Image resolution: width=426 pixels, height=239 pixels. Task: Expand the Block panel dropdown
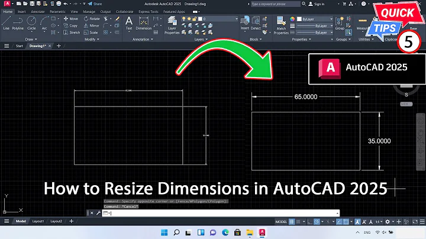click(256, 40)
